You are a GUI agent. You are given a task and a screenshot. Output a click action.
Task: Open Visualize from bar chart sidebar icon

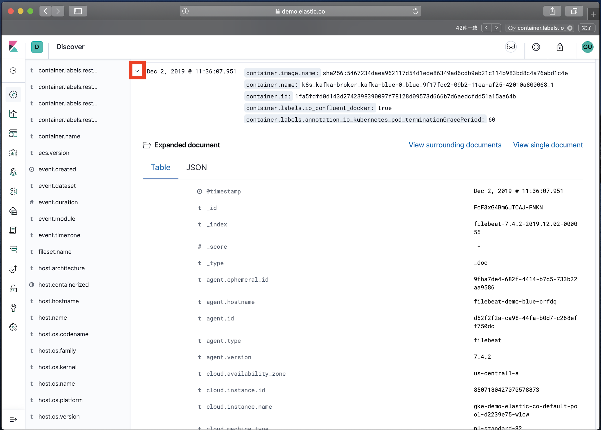coord(13,114)
